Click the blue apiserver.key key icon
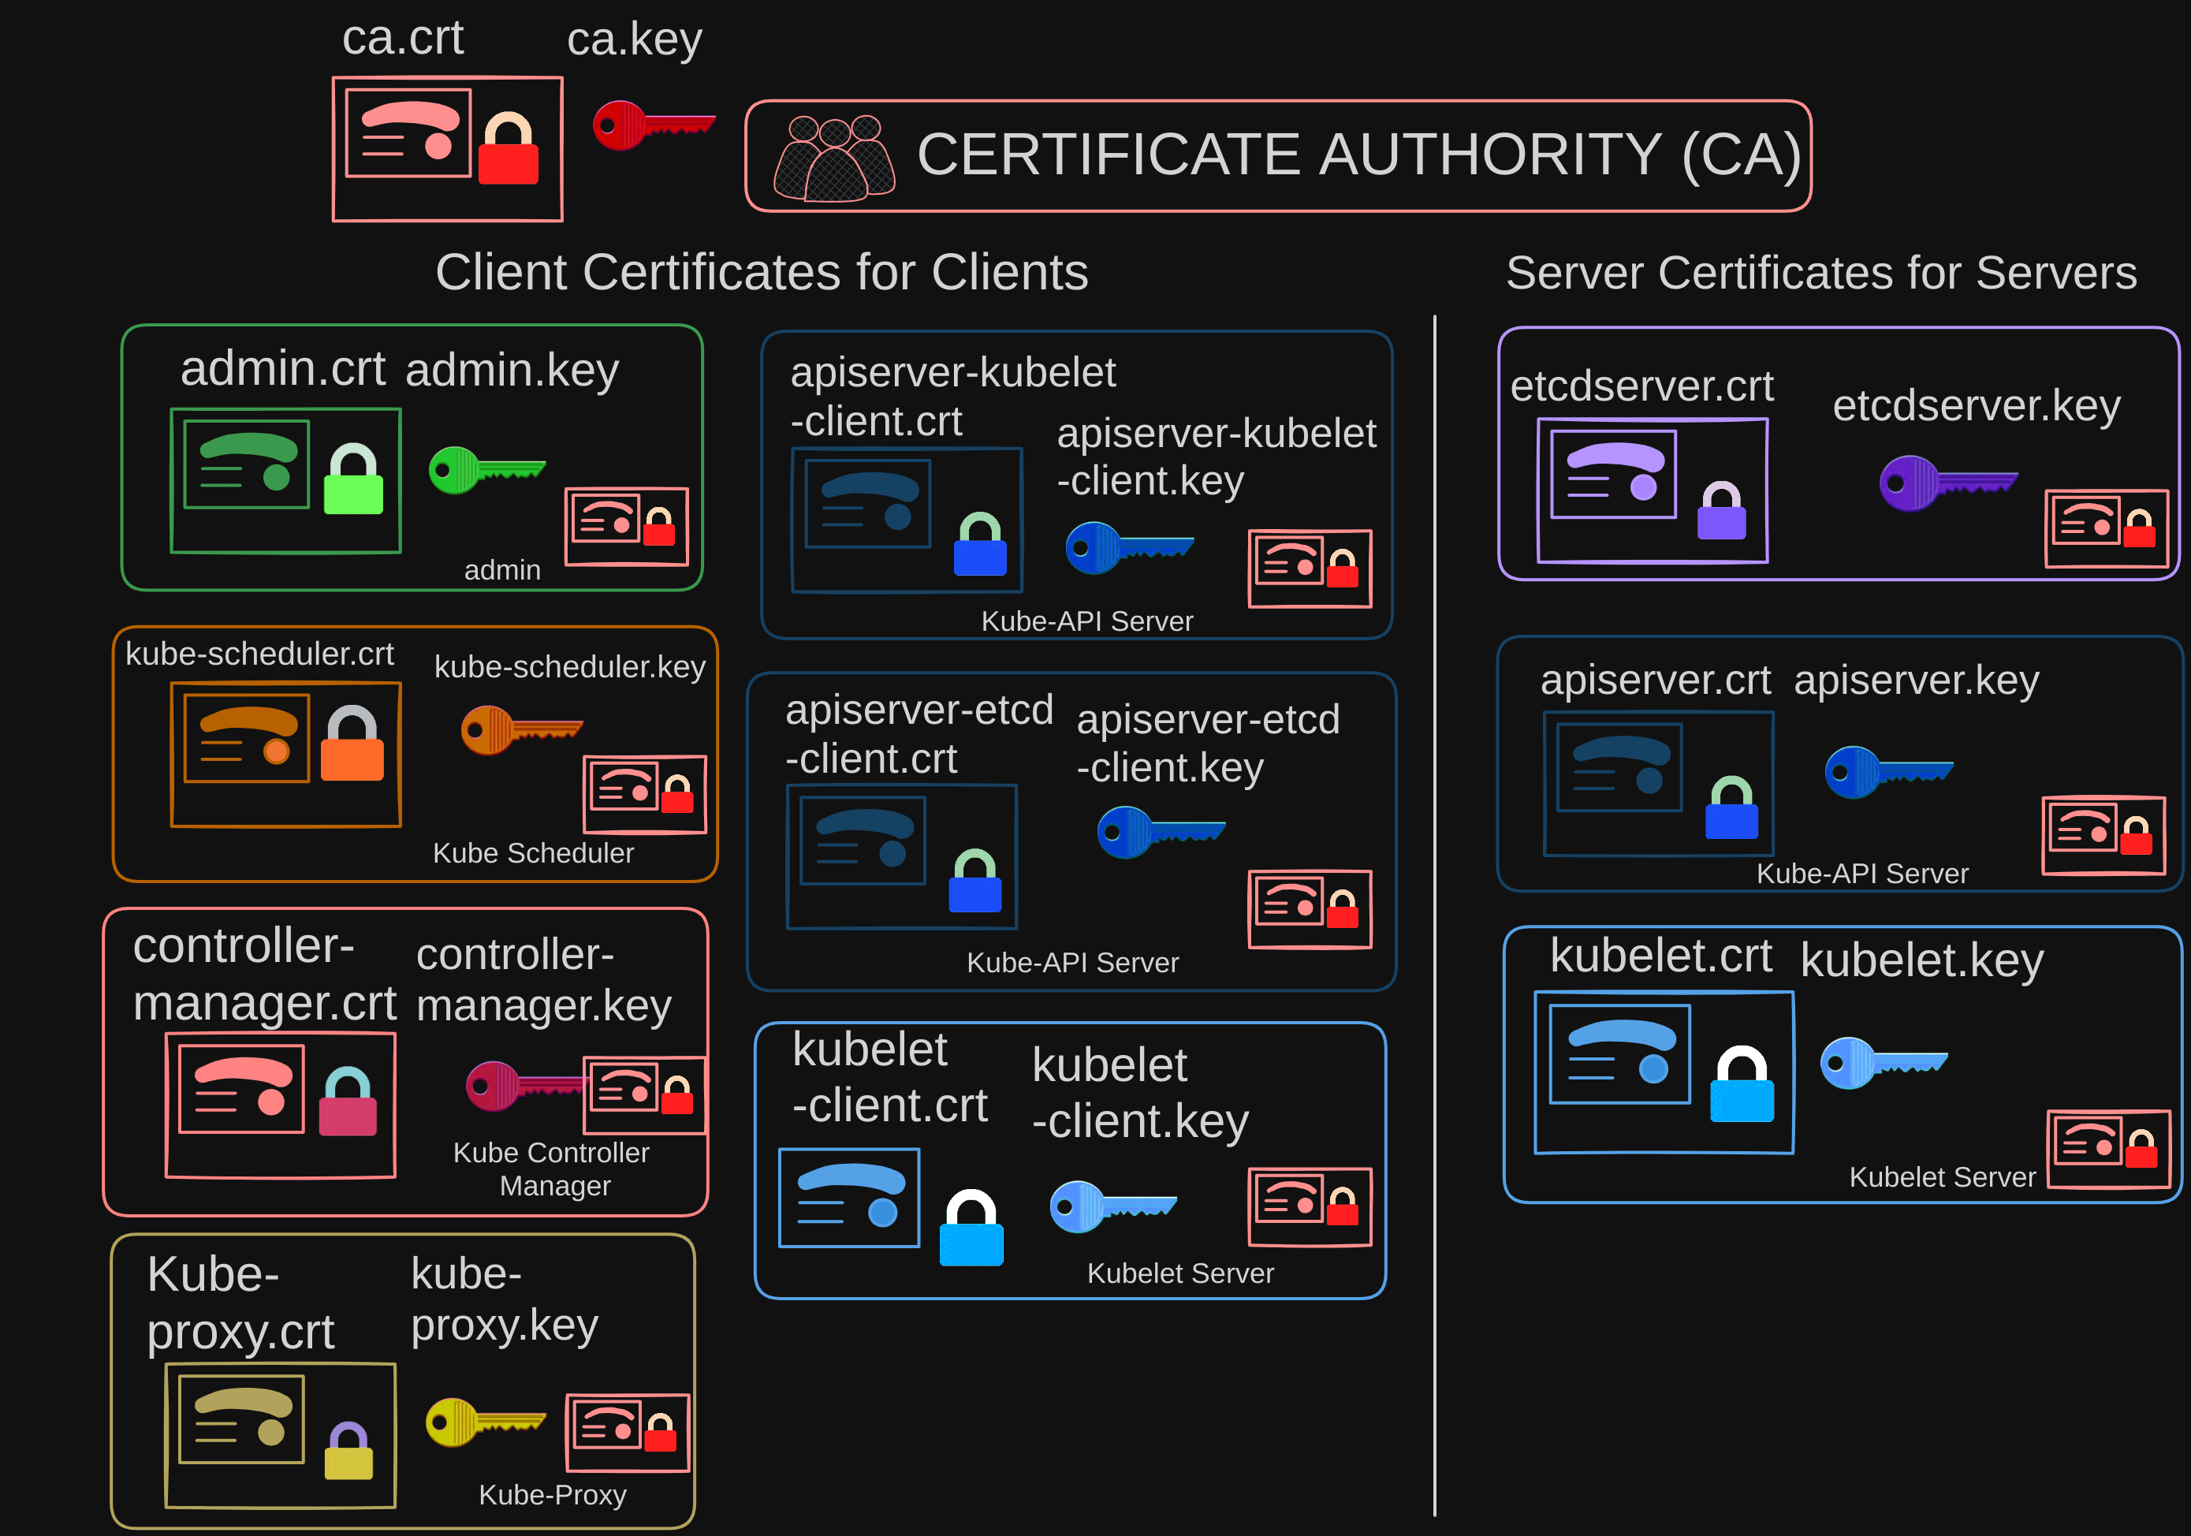 1888,771
